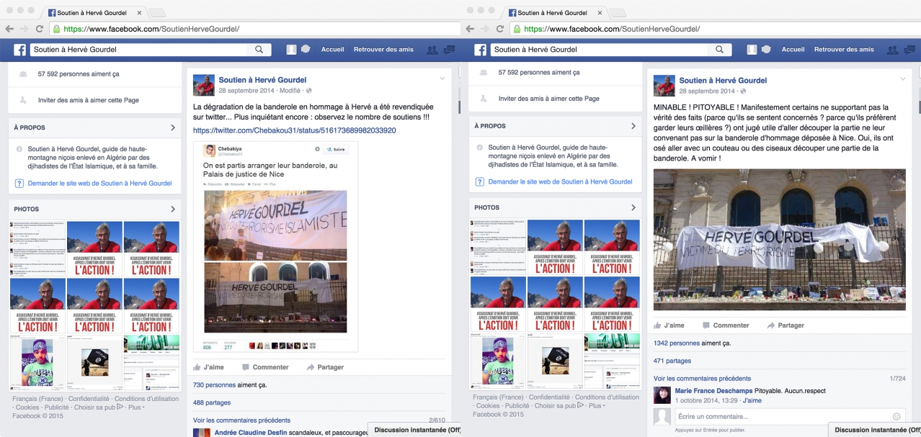
Task: Open the Plus footer dropdown in the left window
Action: click(136, 407)
